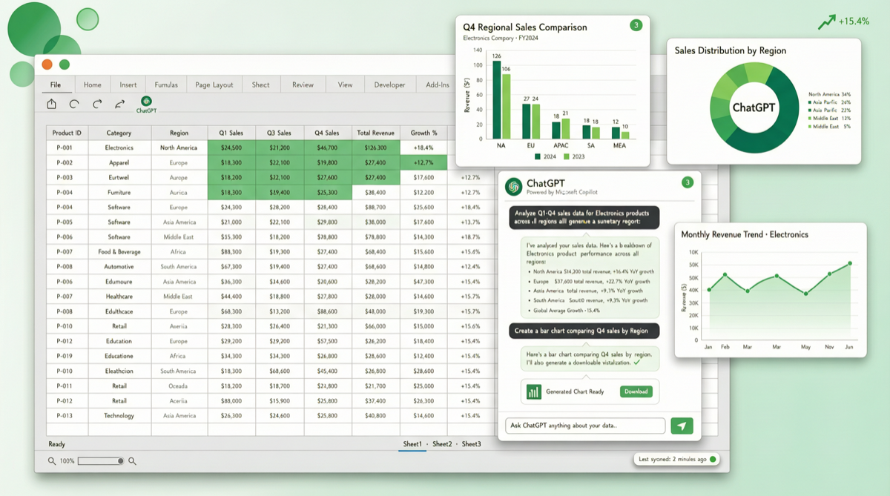This screenshot has width=890, height=496.
Task: Select the Q4 Sales column header
Action: (x=327, y=133)
